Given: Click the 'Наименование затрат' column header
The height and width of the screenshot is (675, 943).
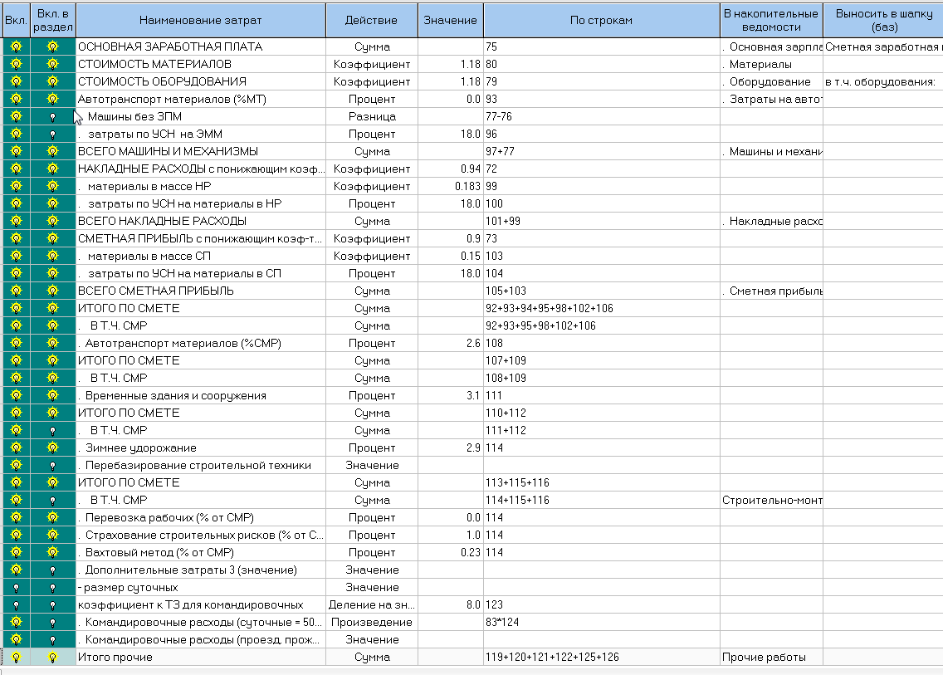Looking at the screenshot, I should (x=200, y=20).
